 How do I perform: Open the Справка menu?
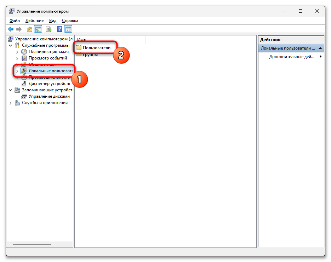(x=70, y=21)
